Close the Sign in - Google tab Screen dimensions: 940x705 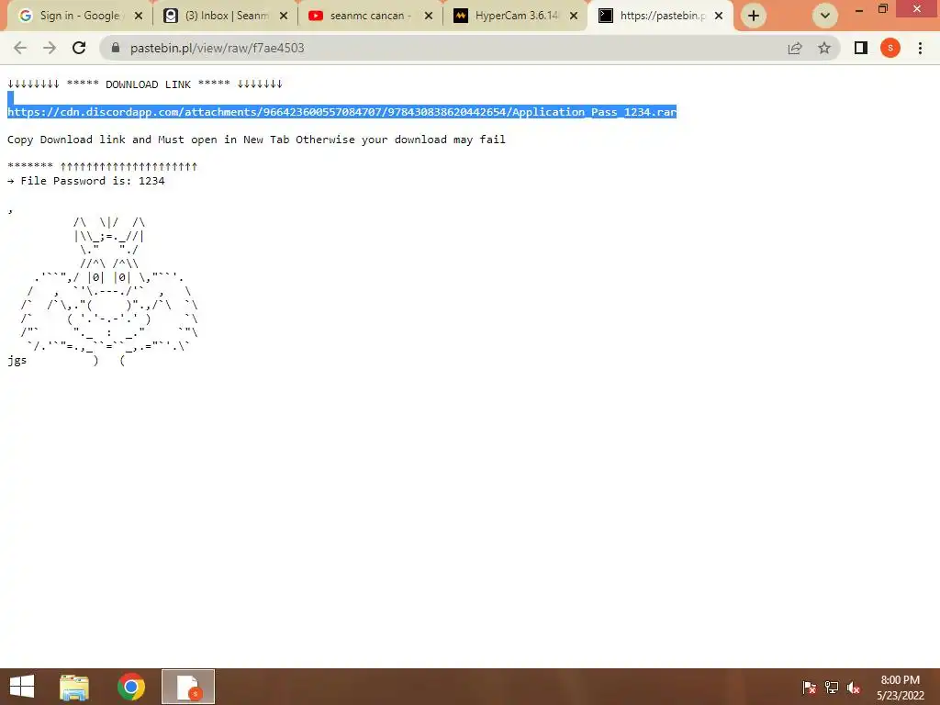139,16
